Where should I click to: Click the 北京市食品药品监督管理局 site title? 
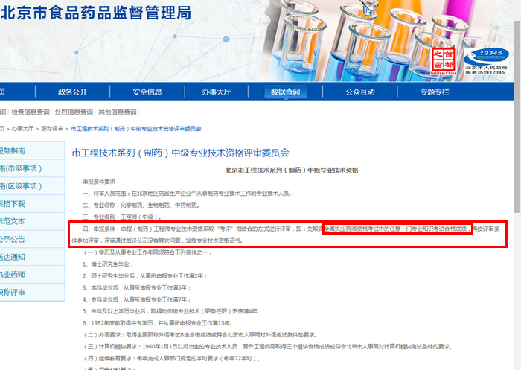click(x=95, y=12)
